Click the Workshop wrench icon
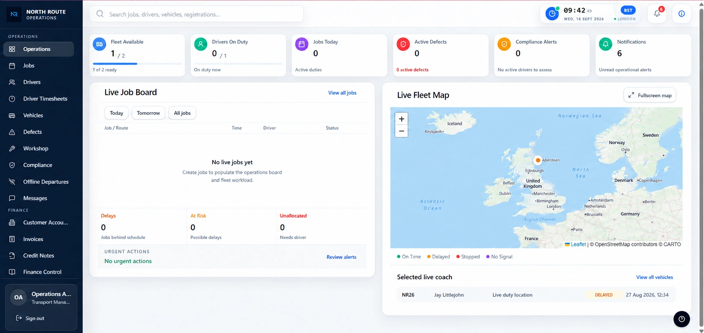 12,149
